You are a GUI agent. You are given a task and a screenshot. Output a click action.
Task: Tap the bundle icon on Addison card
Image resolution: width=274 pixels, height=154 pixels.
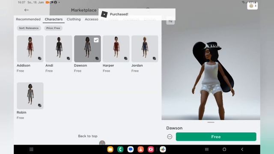tap(40, 58)
